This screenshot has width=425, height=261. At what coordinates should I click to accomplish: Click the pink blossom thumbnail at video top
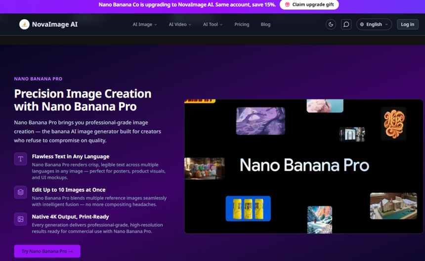(x=325, y=106)
